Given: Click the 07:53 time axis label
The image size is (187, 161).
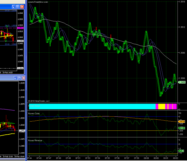Looking at the screenshot, I should tap(88, 158).
